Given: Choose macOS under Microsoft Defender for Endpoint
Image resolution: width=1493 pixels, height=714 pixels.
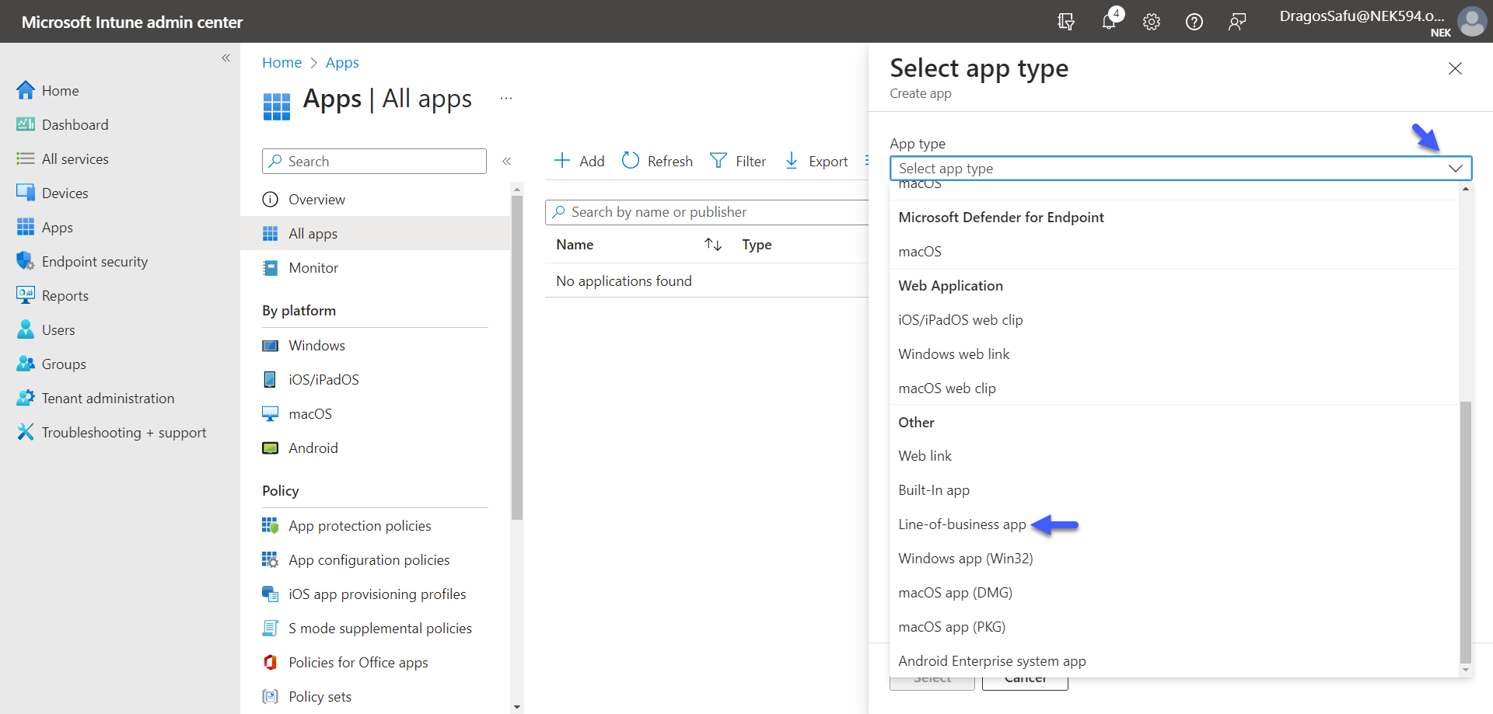Looking at the screenshot, I should point(1175,252).
